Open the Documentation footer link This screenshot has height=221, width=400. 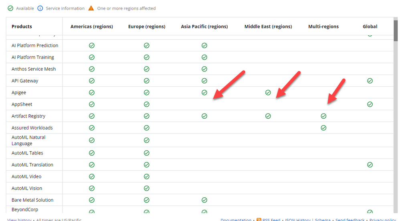(x=236, y=219)
